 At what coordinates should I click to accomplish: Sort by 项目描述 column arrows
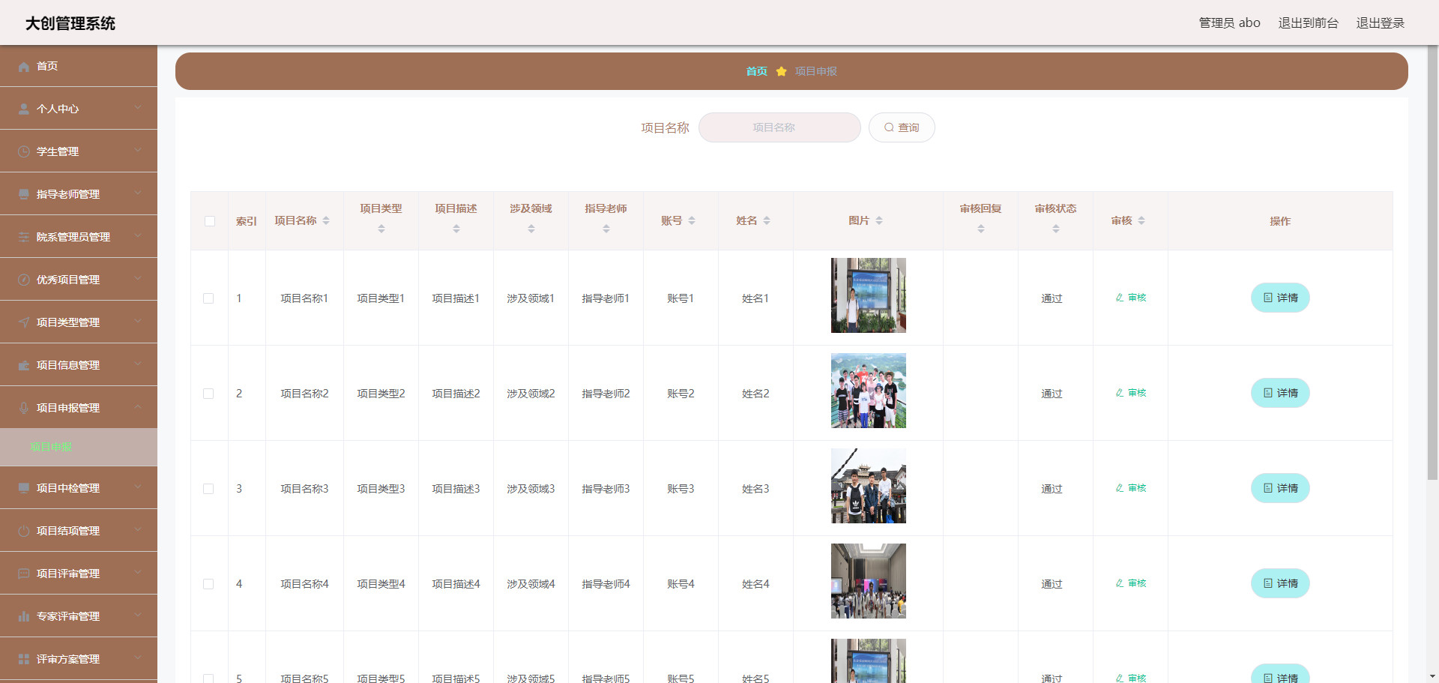pos(456,229)
